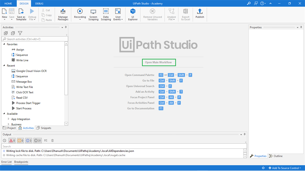305x171 pixels.
Task: Open Activities panel dropdown arrow
Action: 62,27
